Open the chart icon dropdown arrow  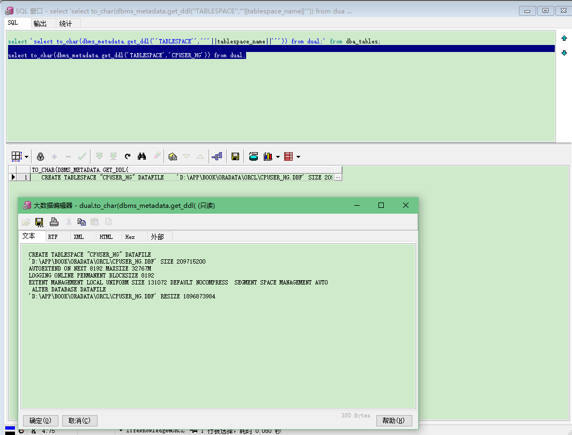[x=278, y=157]
